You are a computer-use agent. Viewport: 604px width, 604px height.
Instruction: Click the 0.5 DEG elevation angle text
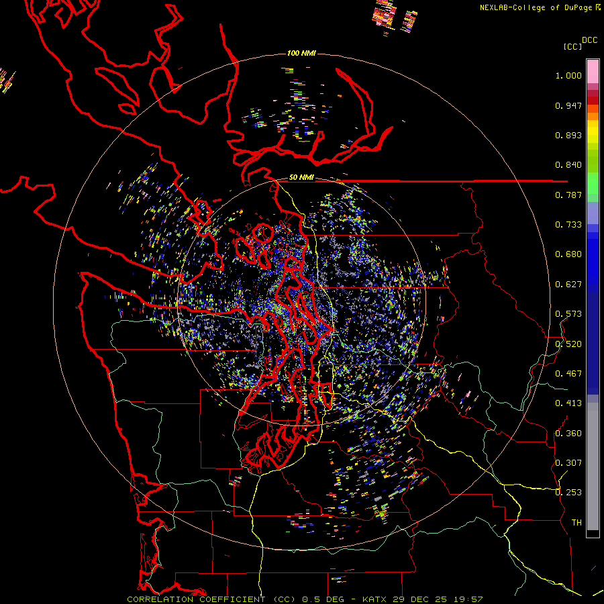pos(323,599)
